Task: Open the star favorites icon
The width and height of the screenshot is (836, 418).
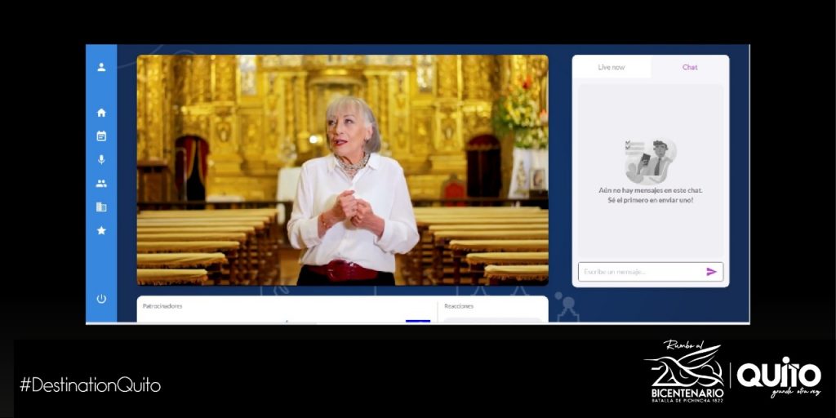Action: pos(101,231)
